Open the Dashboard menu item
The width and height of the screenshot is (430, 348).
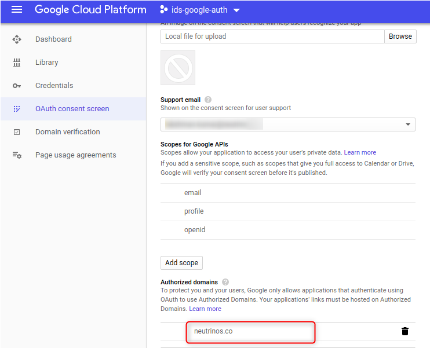[x=53, y=39]
